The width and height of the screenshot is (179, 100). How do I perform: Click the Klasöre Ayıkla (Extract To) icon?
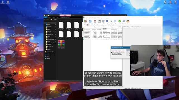click(x=90, y=22)
